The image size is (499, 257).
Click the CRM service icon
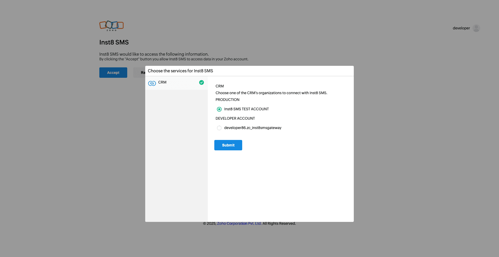coord(152,83)
